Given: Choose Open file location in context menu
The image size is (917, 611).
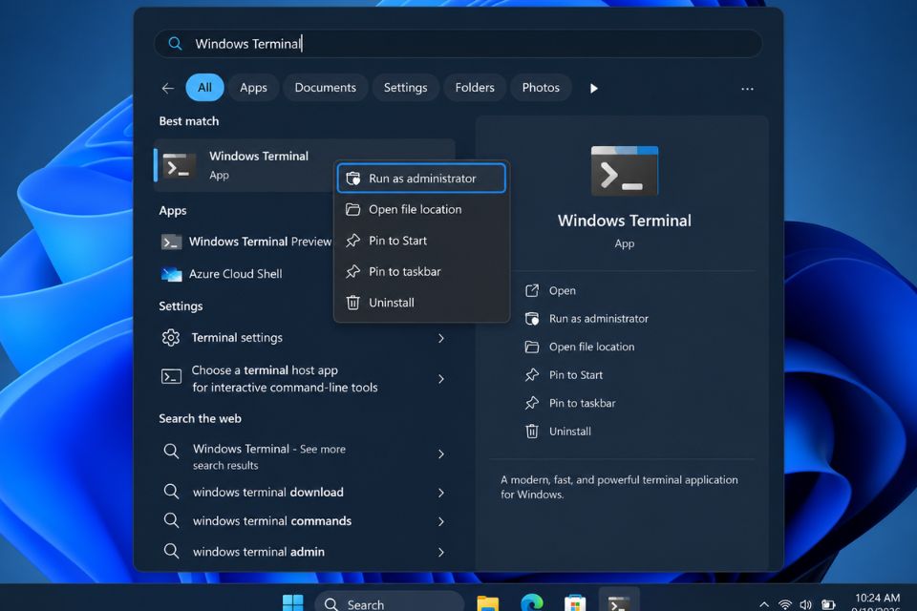Looking at the screenshot, I should click(x=421, y=209).
